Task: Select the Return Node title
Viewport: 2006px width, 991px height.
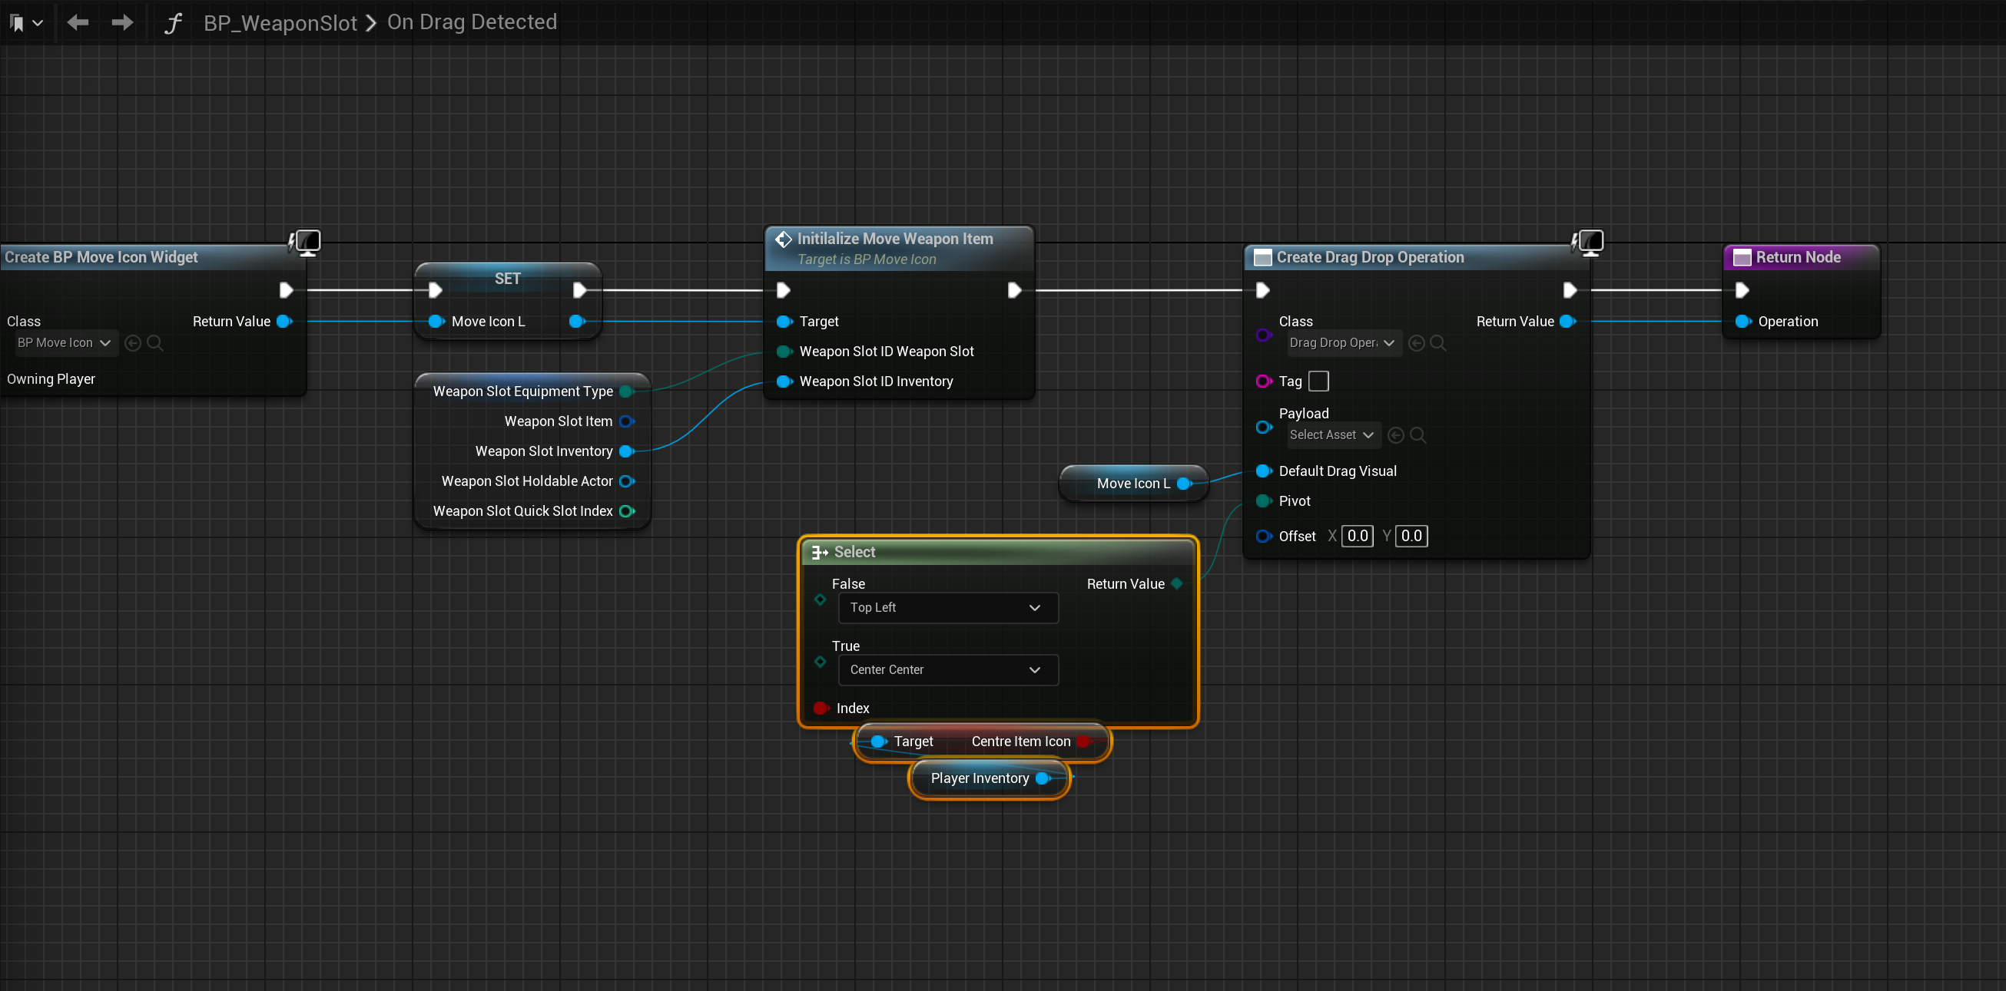Action: pyautogui.click(x=1797, y=257)
